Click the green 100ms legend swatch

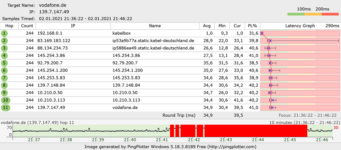296,14
